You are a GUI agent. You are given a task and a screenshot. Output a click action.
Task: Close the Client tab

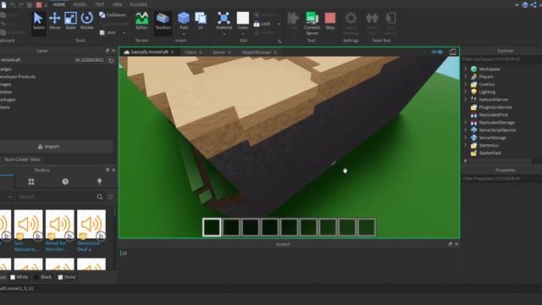[201, 53]
